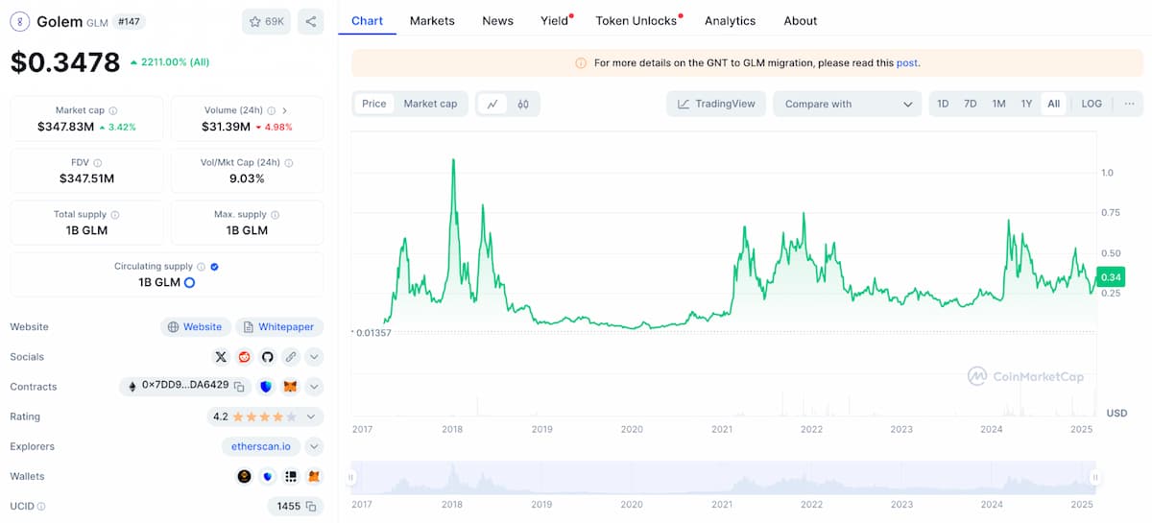Click the Max. supply info icon
This screenshot has width=1152, height=523.
pyautogui.click(x=276, y=215)
